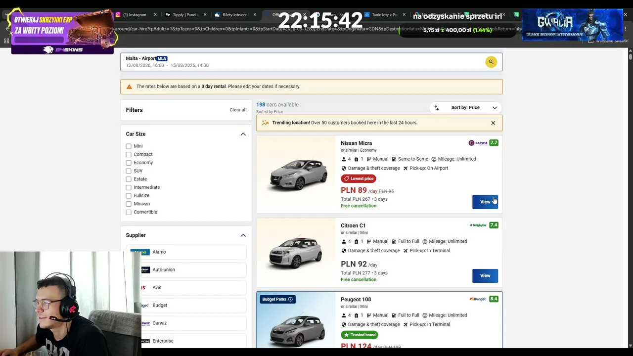Tick the Mini car size checkbox
Screen dimensions: 633x356
pyautogui.click(x=129, y=146)
